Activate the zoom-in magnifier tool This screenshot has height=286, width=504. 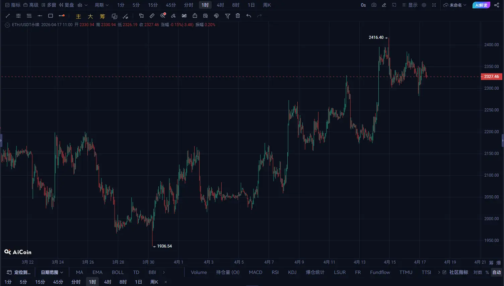click(163, 16)
